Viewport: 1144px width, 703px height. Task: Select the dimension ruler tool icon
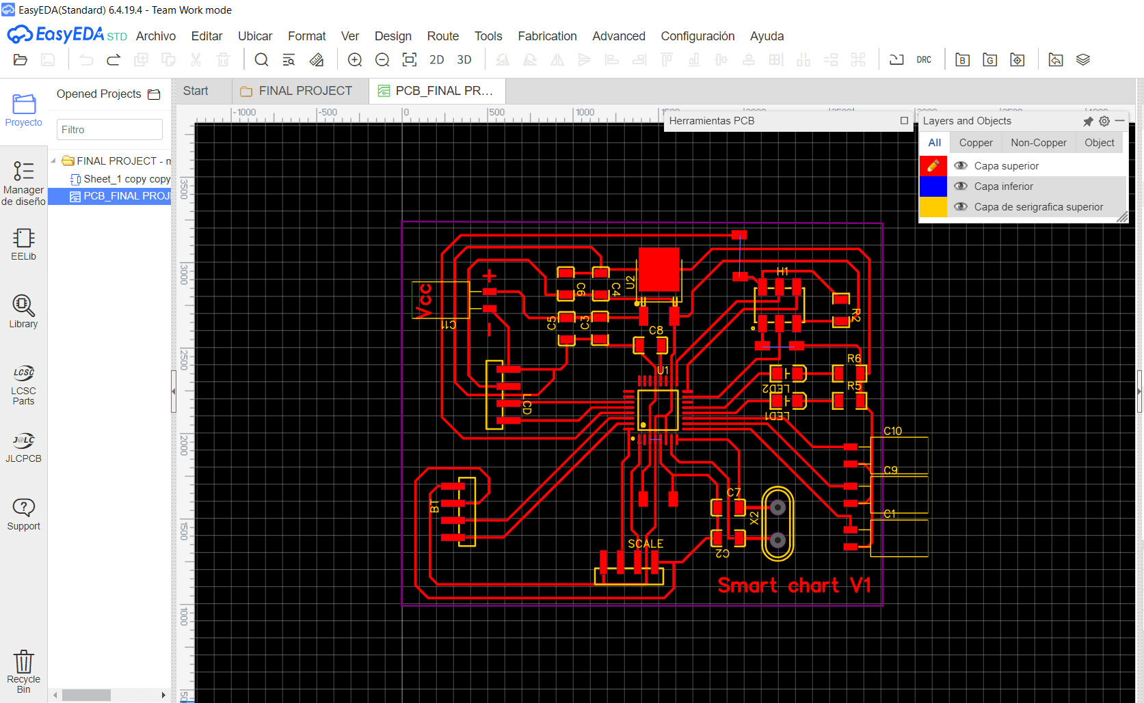point(316,60)
